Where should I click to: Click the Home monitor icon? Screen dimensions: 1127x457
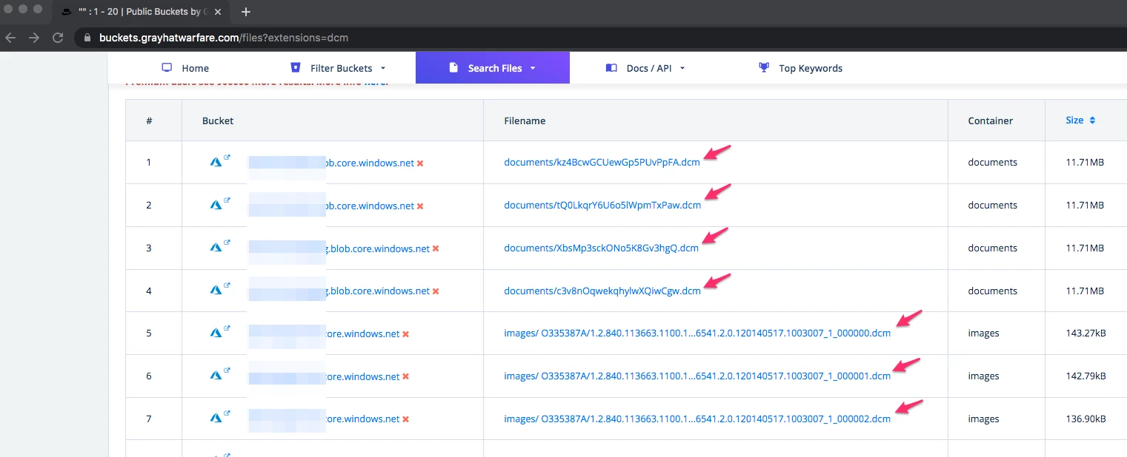(x=167, y=68)
